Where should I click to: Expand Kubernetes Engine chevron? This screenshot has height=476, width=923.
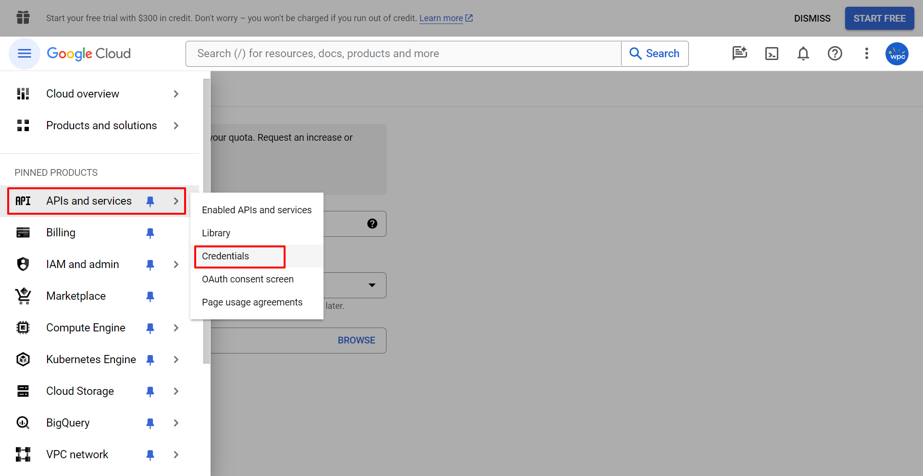[x=176, y=359]
